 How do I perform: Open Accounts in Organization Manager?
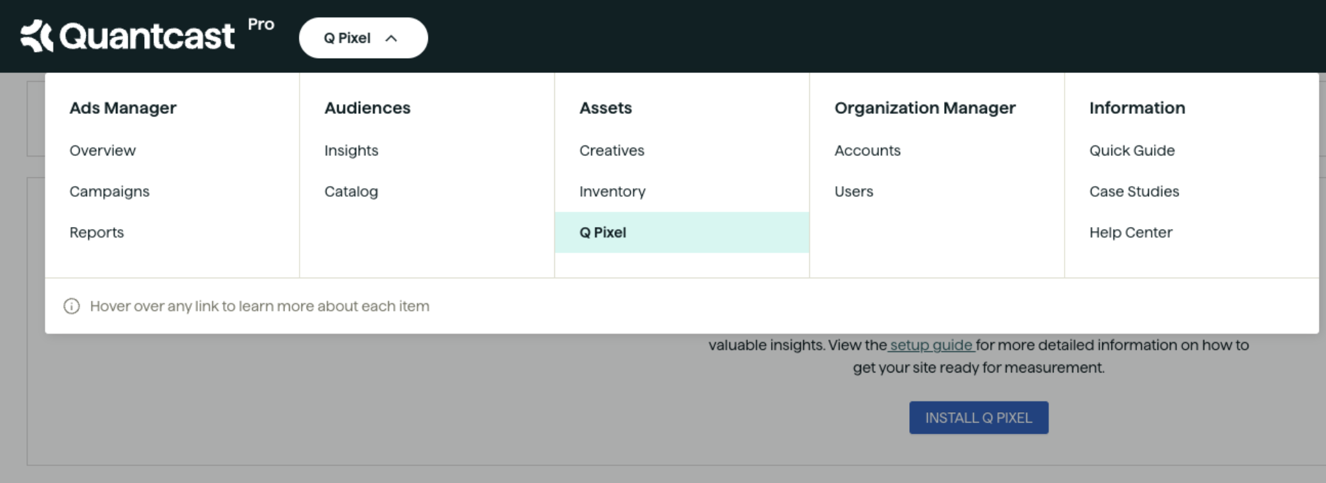coord(867,151)
